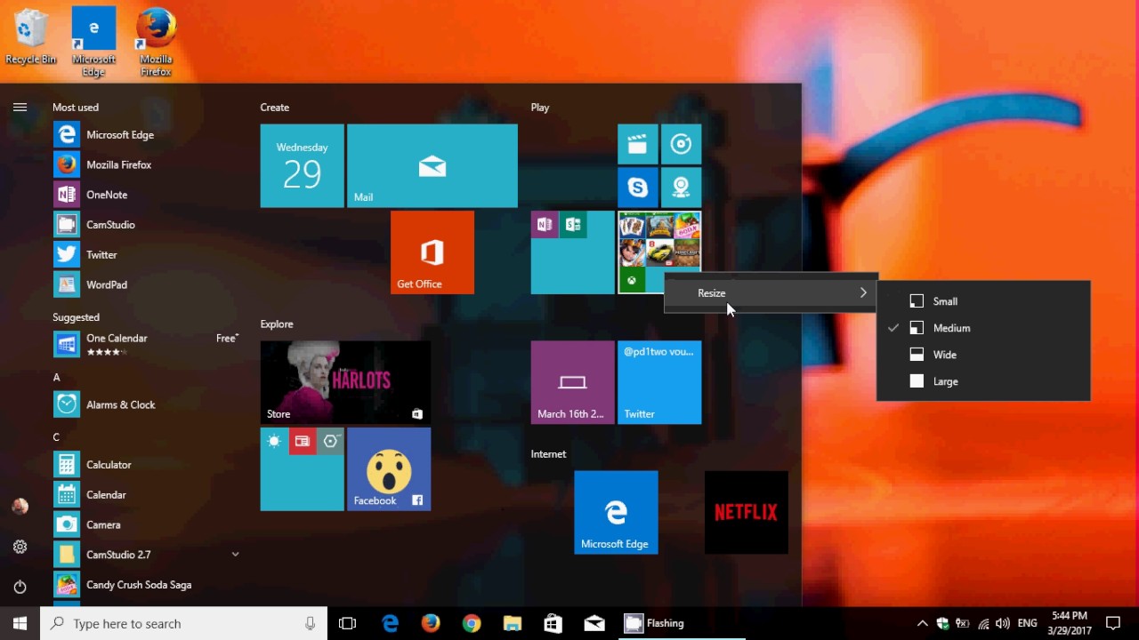Open the Movies & TV small tile
The image size is (1139, 640).
click(638, 144)
